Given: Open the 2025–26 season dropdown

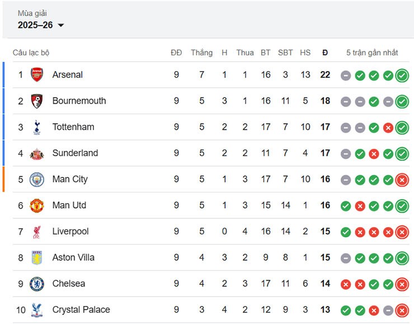Looking at the screenshot, I should [x=41, y=25].
